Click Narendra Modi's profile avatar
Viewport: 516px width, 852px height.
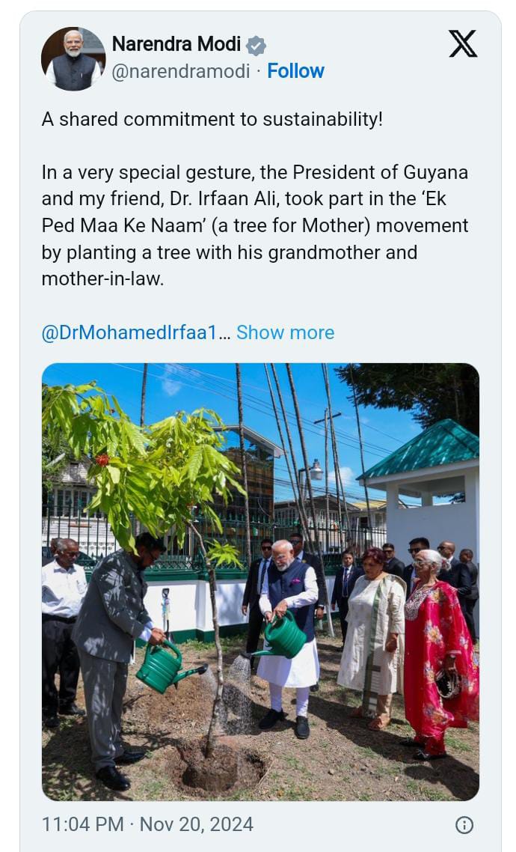click(x=73, y=59)
